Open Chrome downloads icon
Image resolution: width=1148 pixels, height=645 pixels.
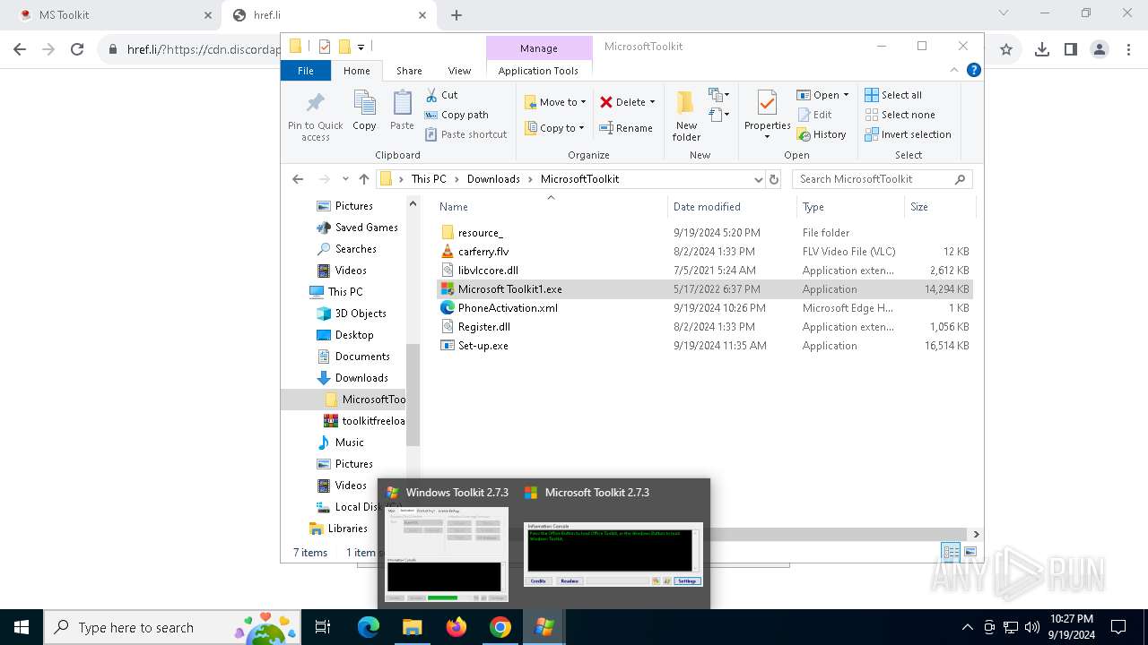[x=1041, y=49]
